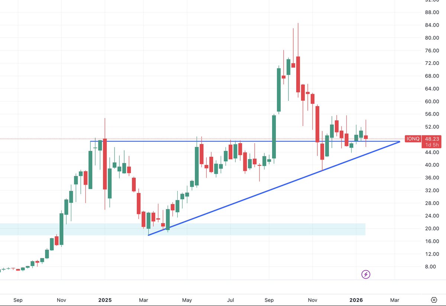Click the IONQ symbol price label

413,139
